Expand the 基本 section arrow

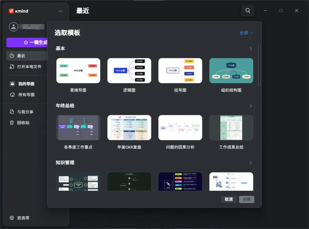[x=251, y=49]
